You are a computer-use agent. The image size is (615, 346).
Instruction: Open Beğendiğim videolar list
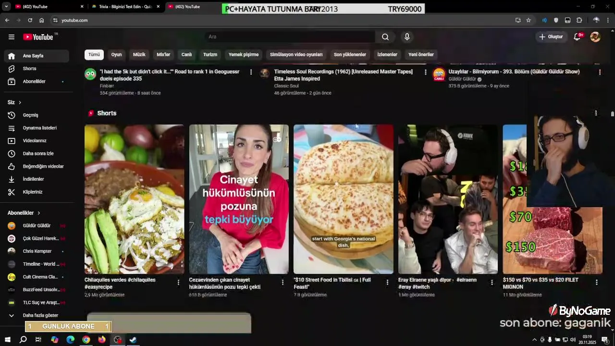(x=37, y=166)
